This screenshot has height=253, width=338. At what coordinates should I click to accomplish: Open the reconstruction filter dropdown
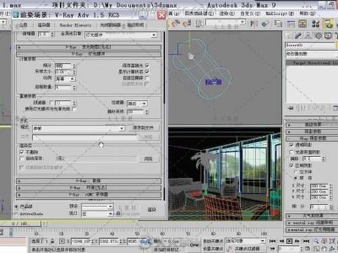pos(137,104)
